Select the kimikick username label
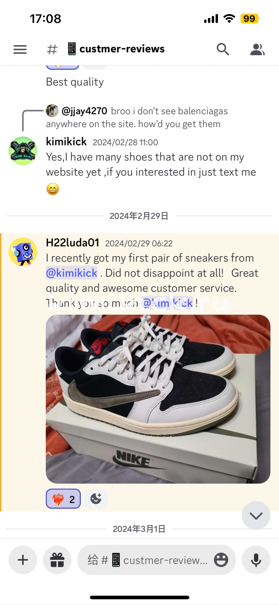This screenshot has width=279, height=605. coord(66,142)
